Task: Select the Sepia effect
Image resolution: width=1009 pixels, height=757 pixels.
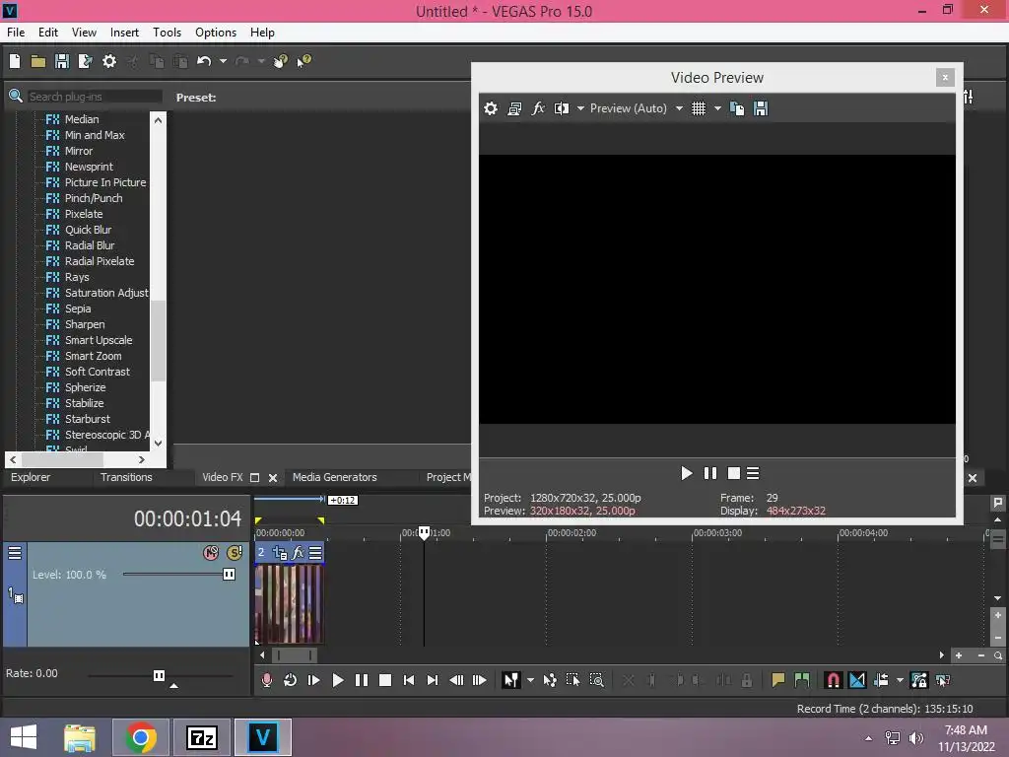Action: click(77, 309)
